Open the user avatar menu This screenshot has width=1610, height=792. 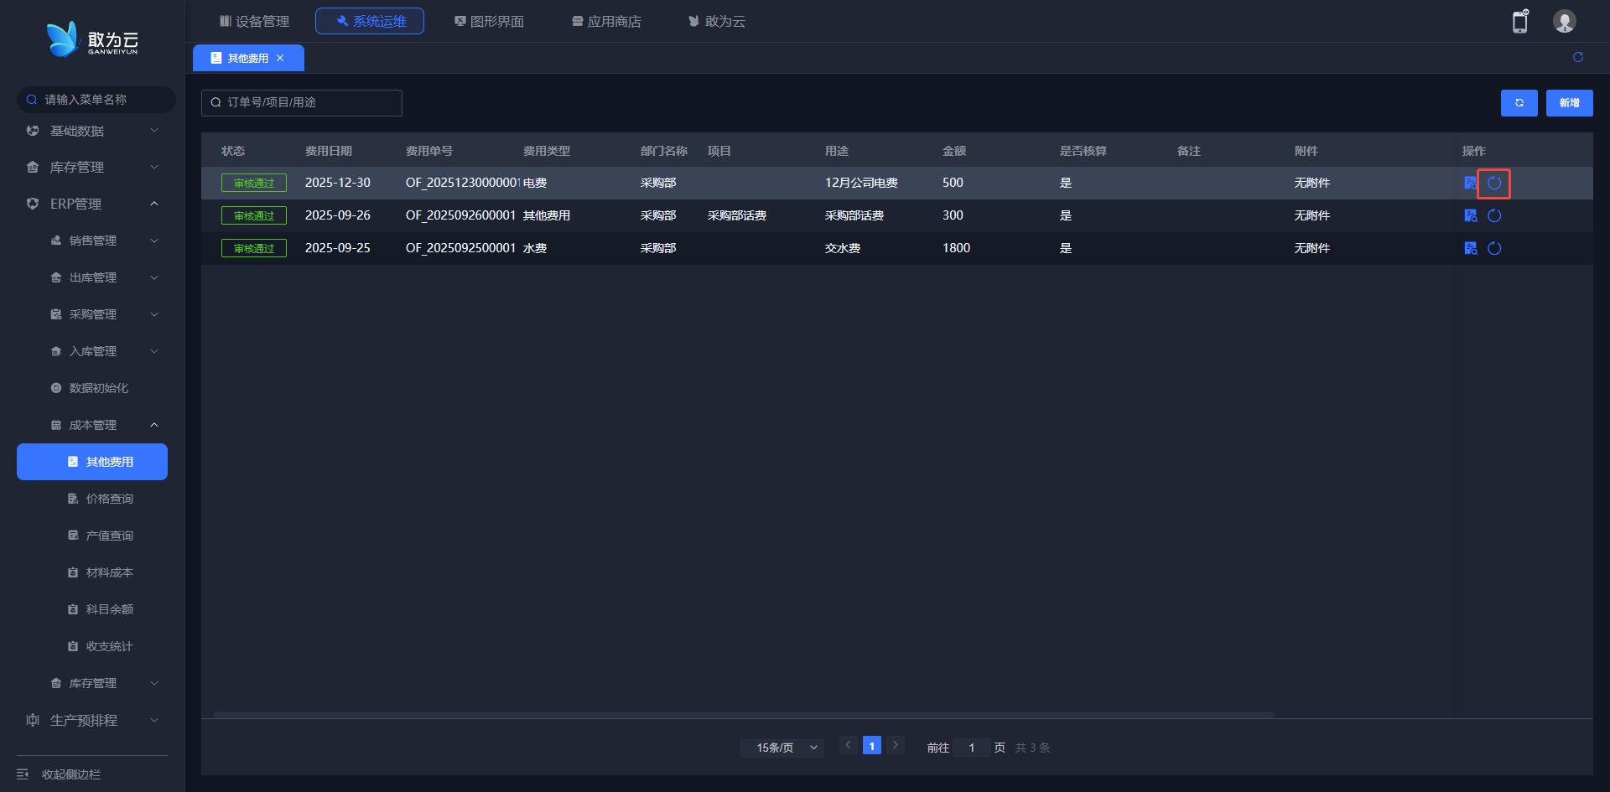[x=1564, y=22]
